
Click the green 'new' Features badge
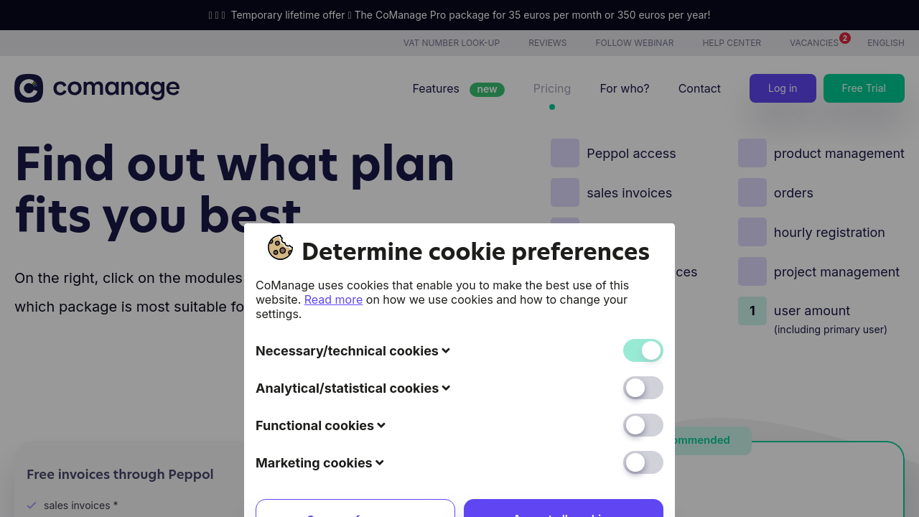(x=487, y=89)
